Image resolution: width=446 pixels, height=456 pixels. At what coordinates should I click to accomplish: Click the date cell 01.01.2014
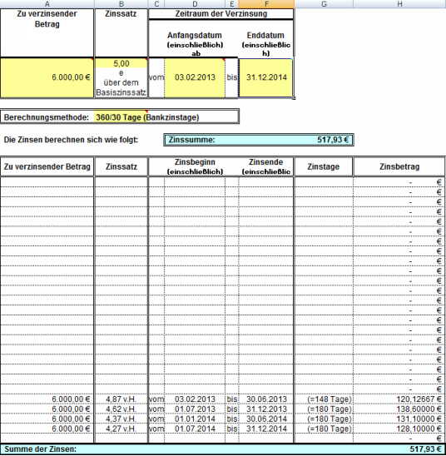tap(195, 419)
